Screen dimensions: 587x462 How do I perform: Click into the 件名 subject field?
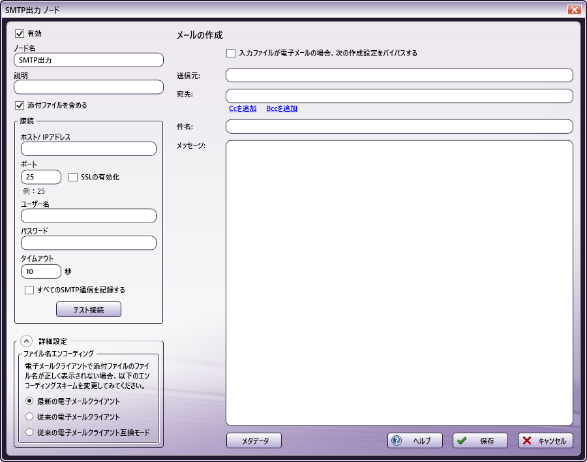tap(399, 127)
